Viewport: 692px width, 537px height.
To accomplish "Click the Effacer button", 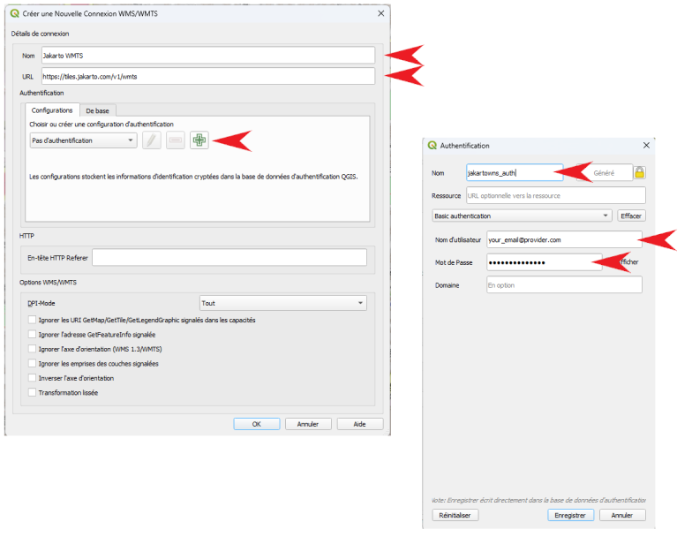I will [631, 216].
